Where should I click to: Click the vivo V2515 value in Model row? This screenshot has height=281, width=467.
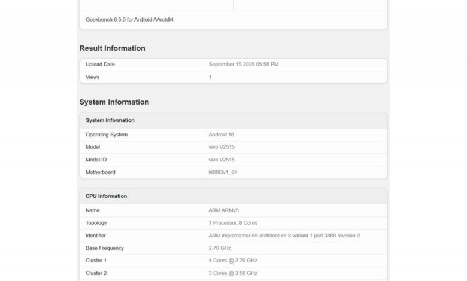pyautogui.click(x=222, y=147)
